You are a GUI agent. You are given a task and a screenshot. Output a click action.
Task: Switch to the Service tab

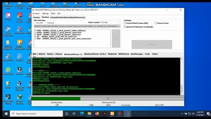[x=37, y=18]
